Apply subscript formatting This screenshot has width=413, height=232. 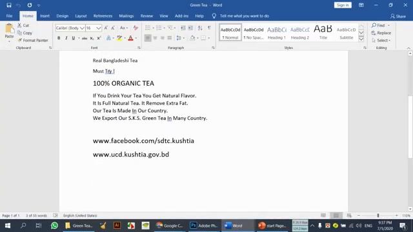(x=92, y=39)
